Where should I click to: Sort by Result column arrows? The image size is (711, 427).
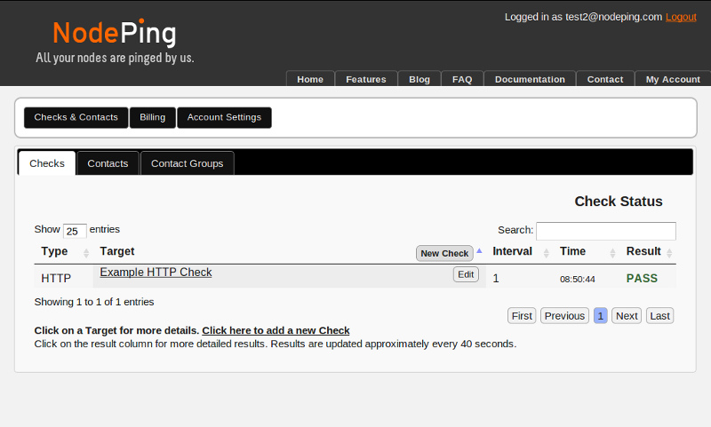669,253
